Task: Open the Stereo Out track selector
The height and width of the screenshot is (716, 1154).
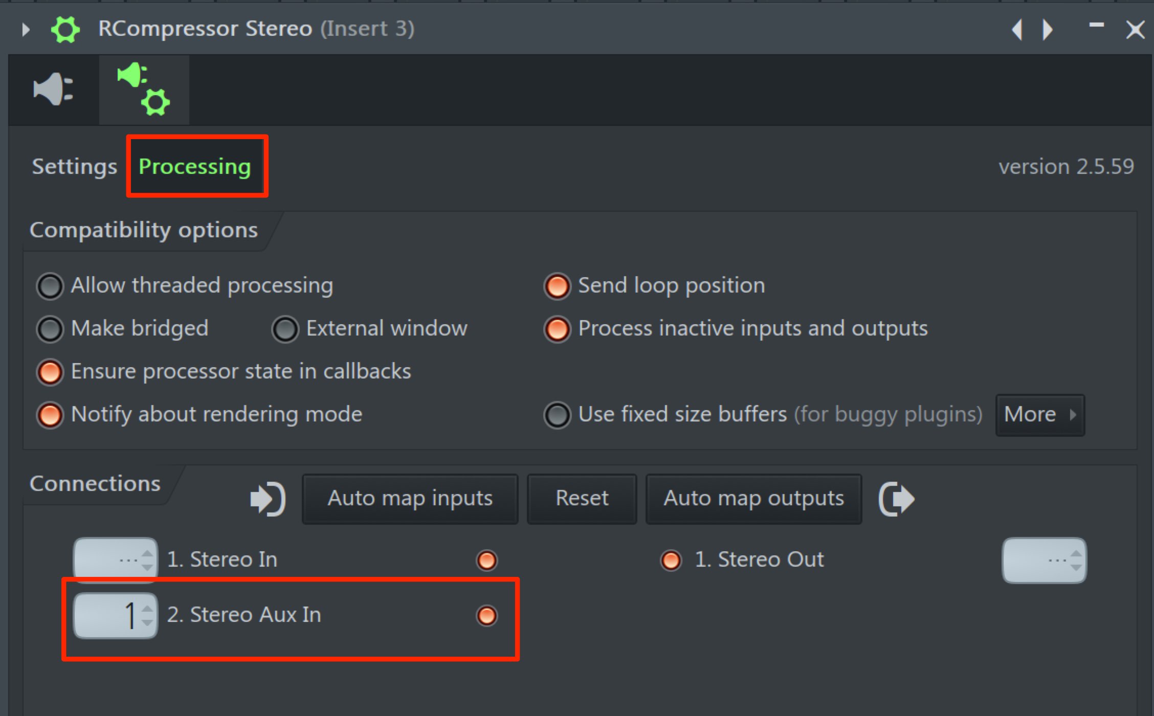Action: (1044, 560)
